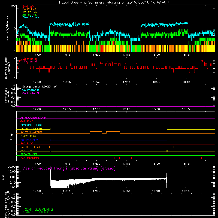
Task: Click the green FRONTS OFF label
Action: 29,155
